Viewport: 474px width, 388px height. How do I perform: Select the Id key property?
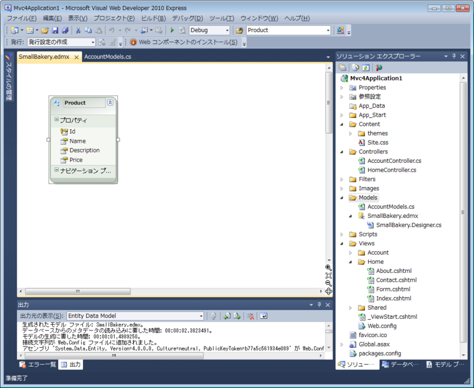tap(72, 132)
